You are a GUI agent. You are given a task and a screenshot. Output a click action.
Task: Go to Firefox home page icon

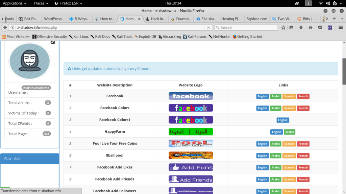pos(311,28)
